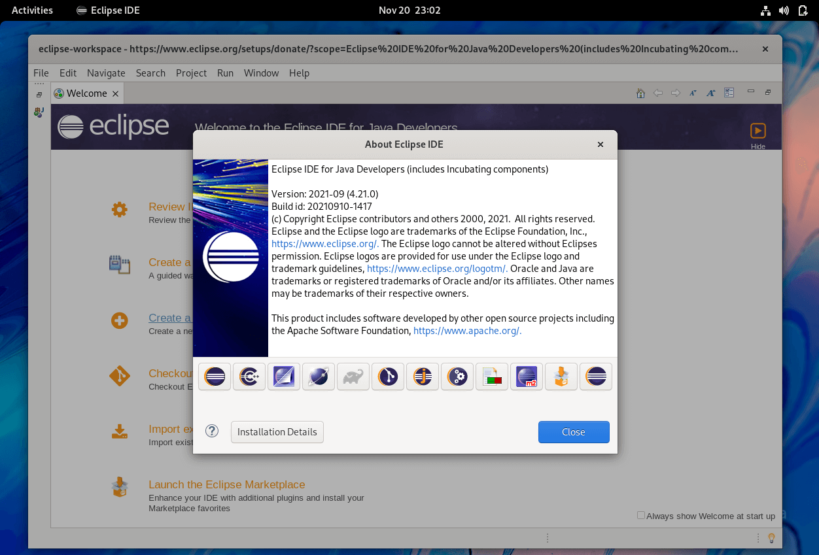
Task: Open Customize page checklist icon
Action: [729, 93]
